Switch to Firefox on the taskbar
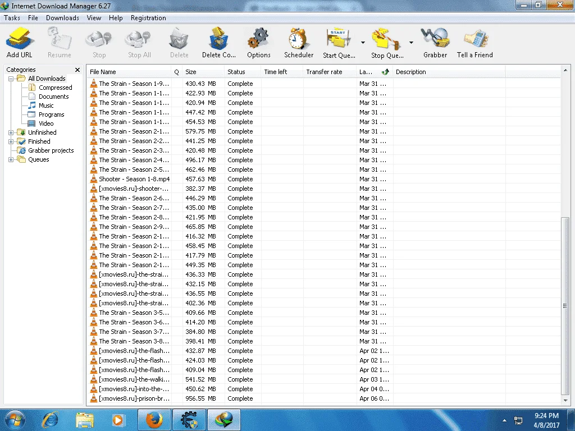 (x=154, y=420)
